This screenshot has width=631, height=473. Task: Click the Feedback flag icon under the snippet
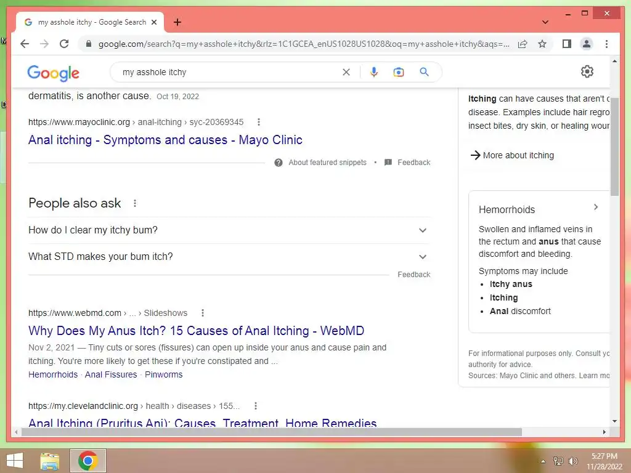pyautogui.click(x=388, y=163)
